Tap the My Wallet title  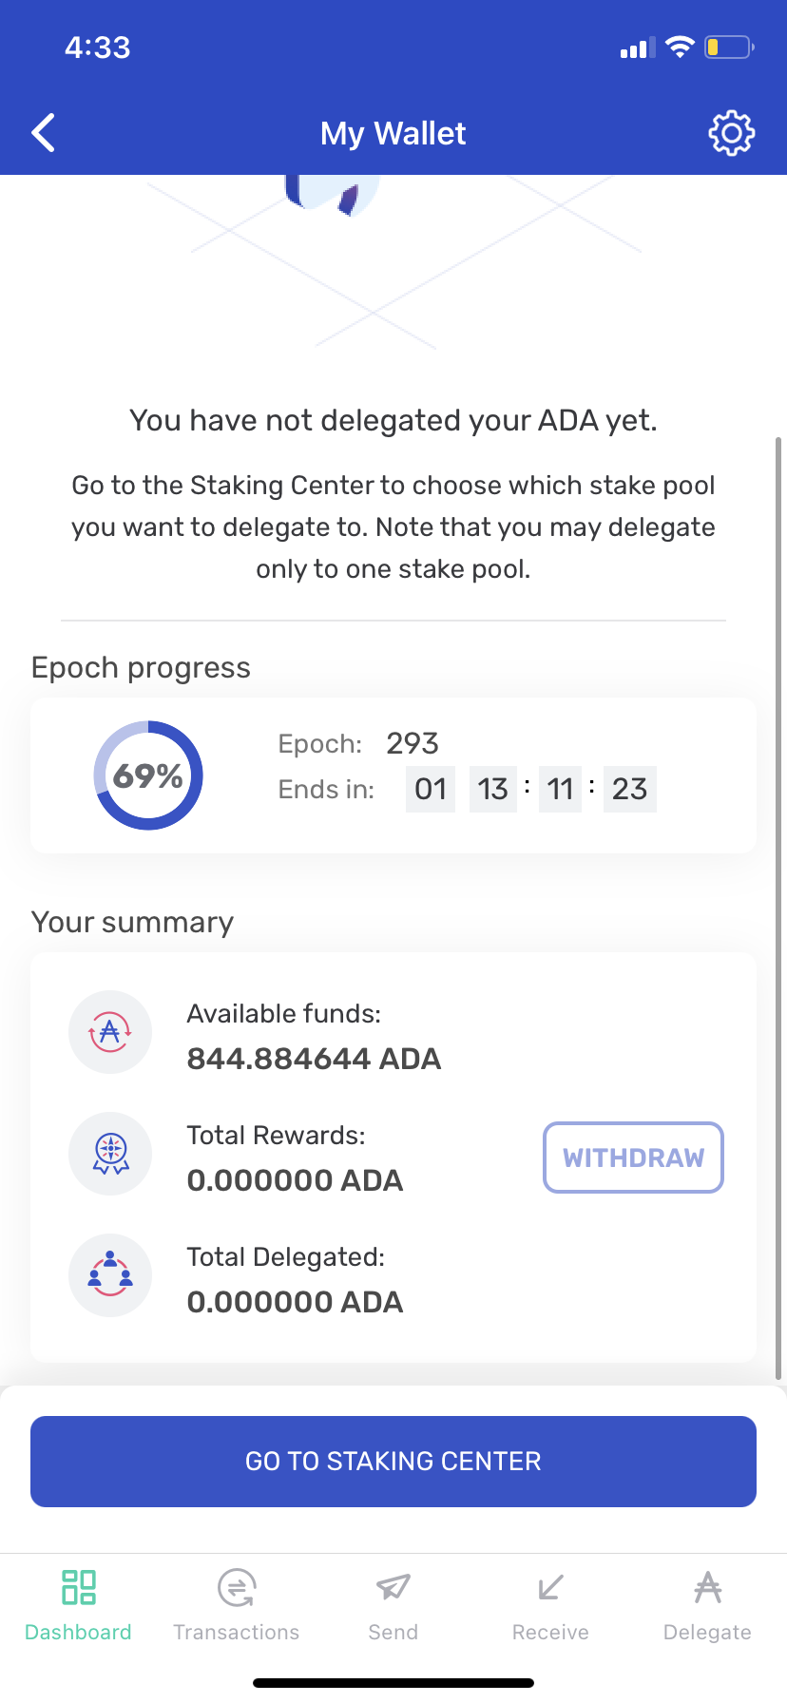pyautogui.click(x=393, y=133)
